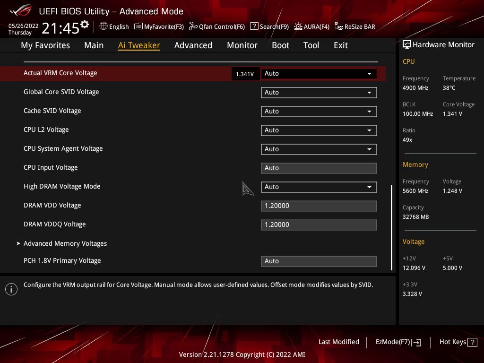
Task: Click the settings list scrollbar
Action: coord(391,227)
